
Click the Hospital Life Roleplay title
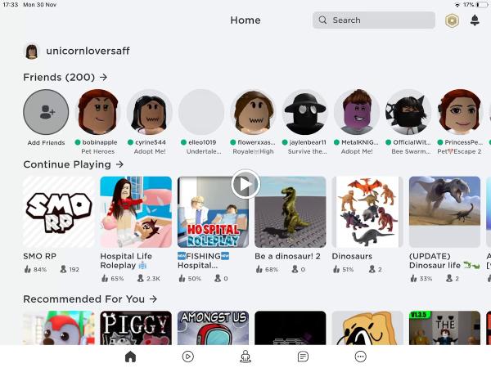[126, 261]
